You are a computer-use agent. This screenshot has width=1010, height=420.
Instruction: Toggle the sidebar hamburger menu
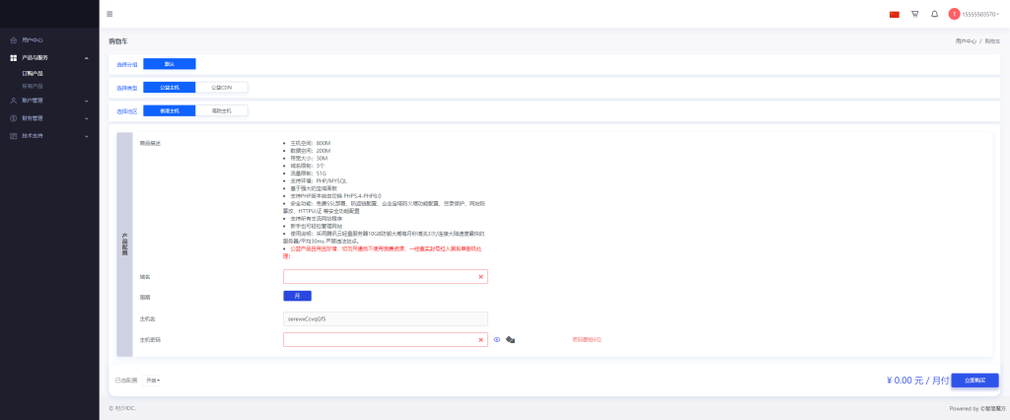point(109,14)
